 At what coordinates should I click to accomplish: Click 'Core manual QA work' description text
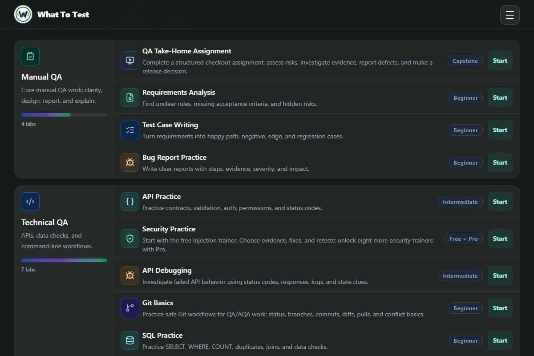[62, 95]
